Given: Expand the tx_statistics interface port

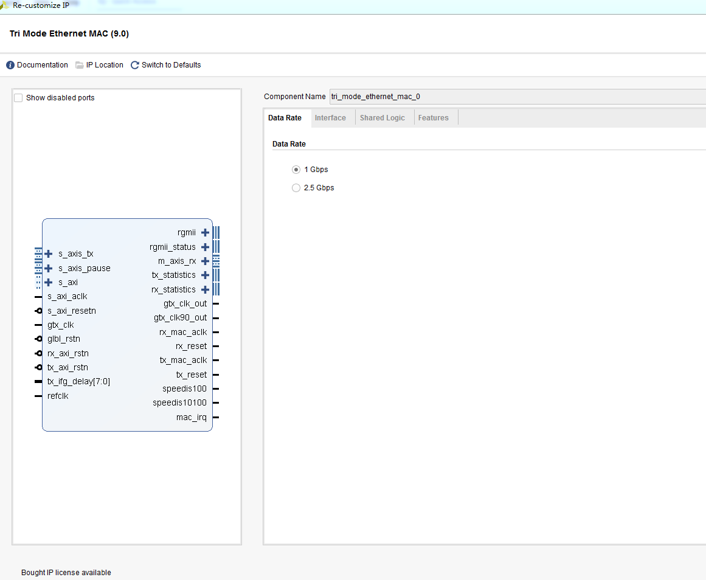Looking at the screenshot, I should [205, 275].
